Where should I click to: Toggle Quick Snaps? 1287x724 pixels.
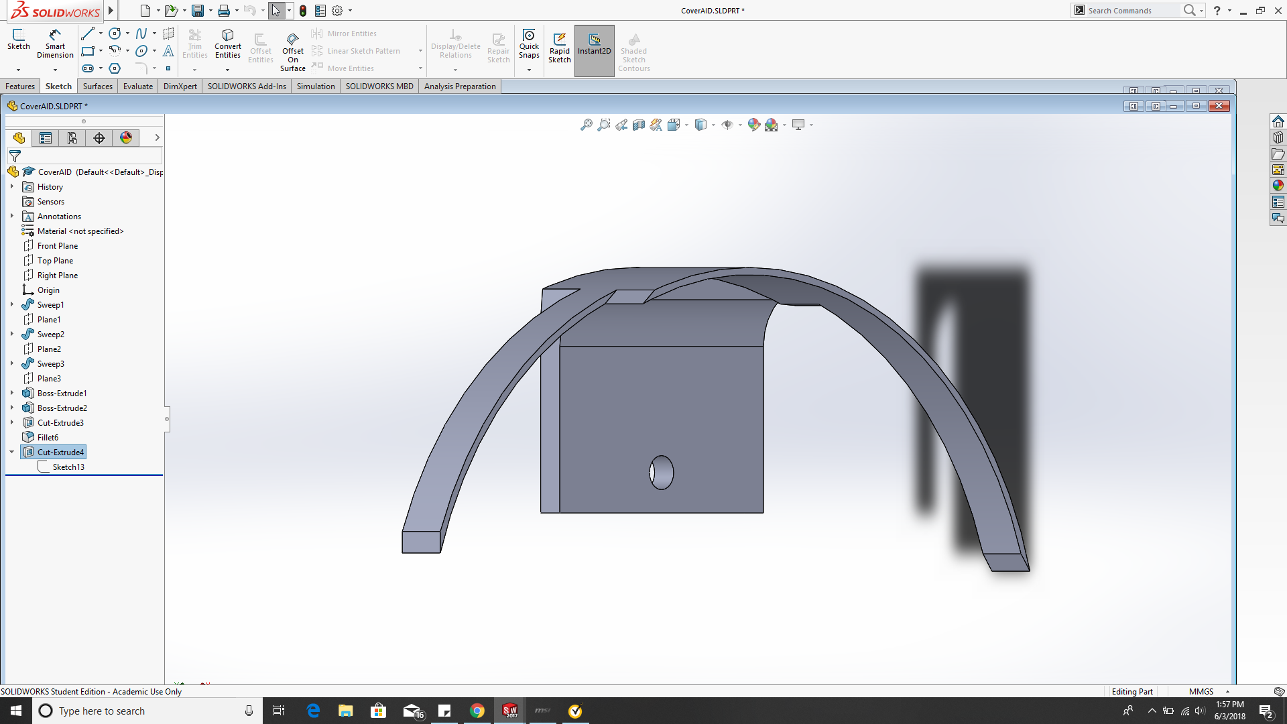coord(529,44)
